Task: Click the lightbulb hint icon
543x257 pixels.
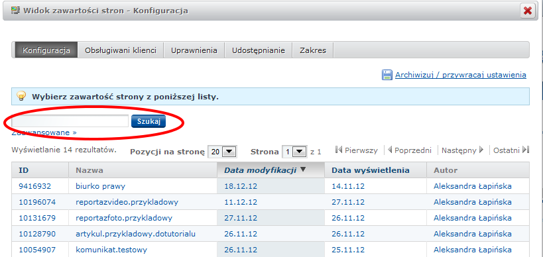Action: coord(21,96)
